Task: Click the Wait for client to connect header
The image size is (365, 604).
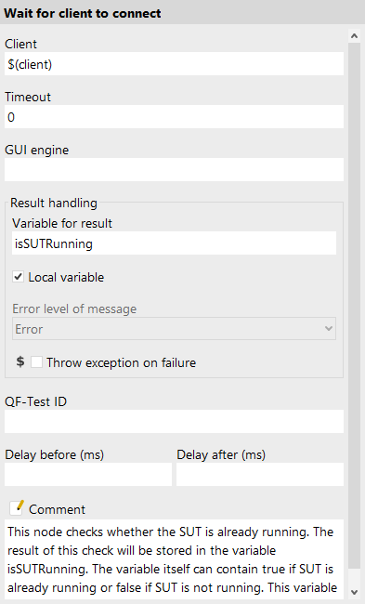Action: (x=83, y=13)
